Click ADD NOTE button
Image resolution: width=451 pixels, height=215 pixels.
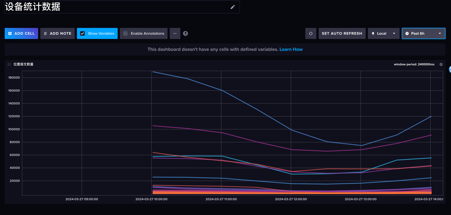click(57, 33)
